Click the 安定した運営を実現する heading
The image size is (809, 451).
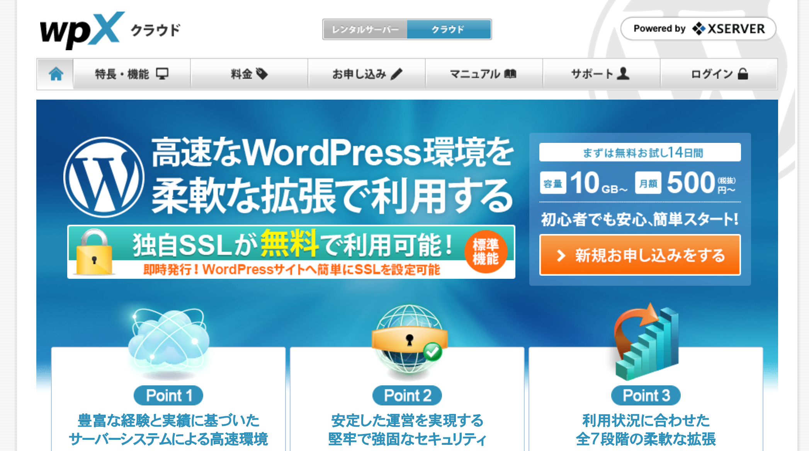pos(407,420)
